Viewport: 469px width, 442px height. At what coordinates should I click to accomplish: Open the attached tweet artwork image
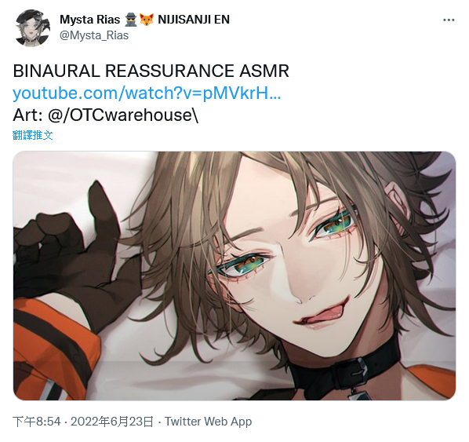(x=234, y=276)
